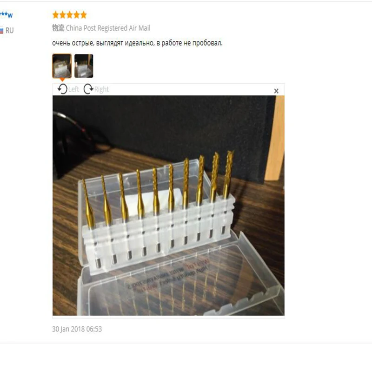Viewport: 372px width, 372px height.
Task: Click the 30 Jan 2018 review timestamp
Action: click(77, 329)
